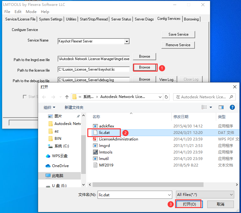Browse for the debug log file
Viewport: 241px width, 213px height.
pyautogui.click(x=144, y=79)
